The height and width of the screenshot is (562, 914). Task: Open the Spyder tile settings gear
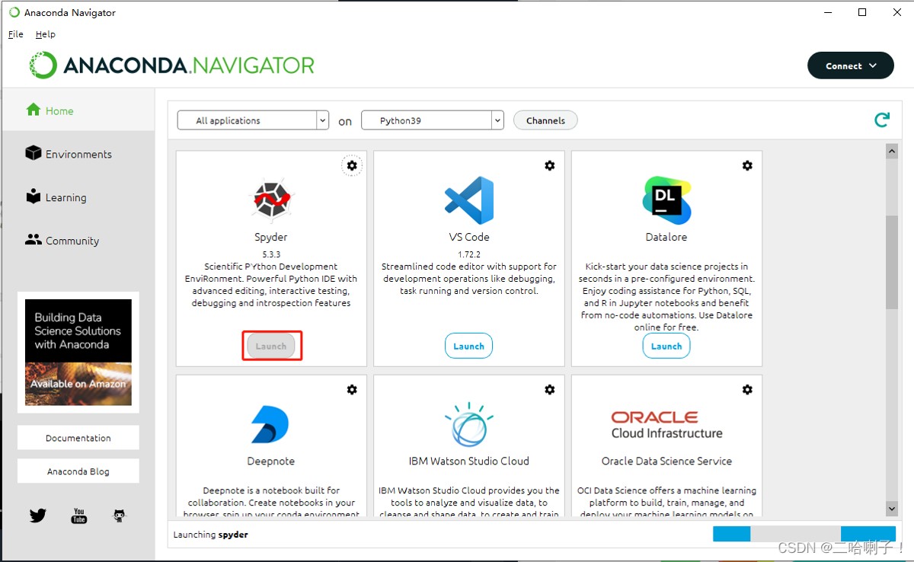click(352, 165)
